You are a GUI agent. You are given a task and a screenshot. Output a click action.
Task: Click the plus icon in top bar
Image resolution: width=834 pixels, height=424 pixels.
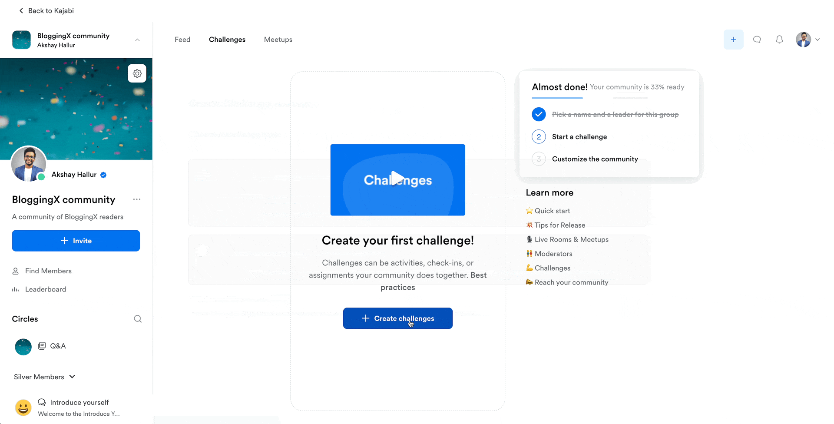733,40
